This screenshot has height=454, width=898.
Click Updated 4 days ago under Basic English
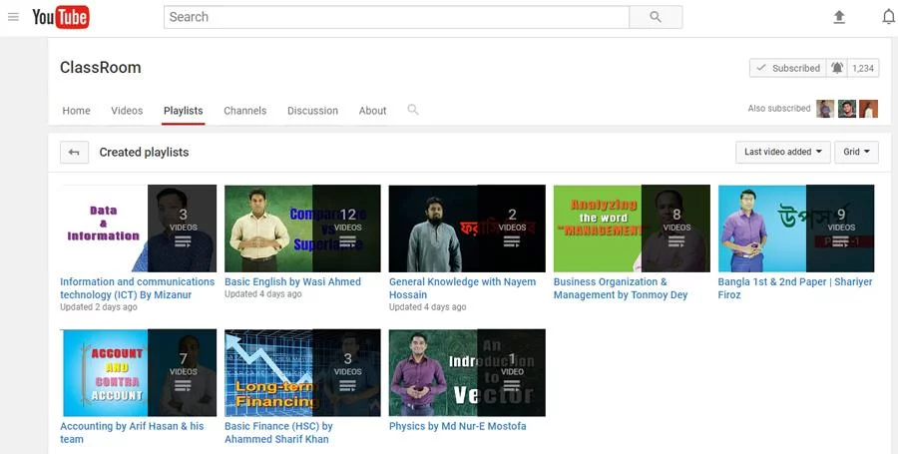point(262,294)
